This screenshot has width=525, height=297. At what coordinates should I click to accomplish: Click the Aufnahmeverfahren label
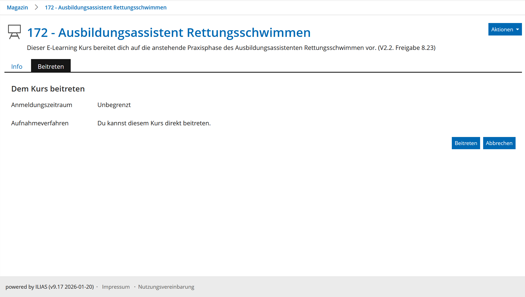(x=40, y=123)
